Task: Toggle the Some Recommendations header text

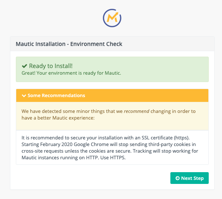Action: [56, 96]
